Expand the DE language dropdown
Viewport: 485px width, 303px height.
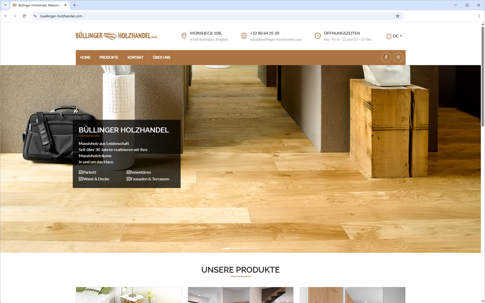tap(394, 36)
